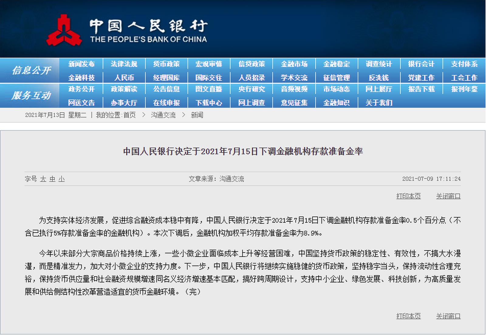Click the top 打印本页 link
This screenshot has width=486, height=335.
pos(408,196)
